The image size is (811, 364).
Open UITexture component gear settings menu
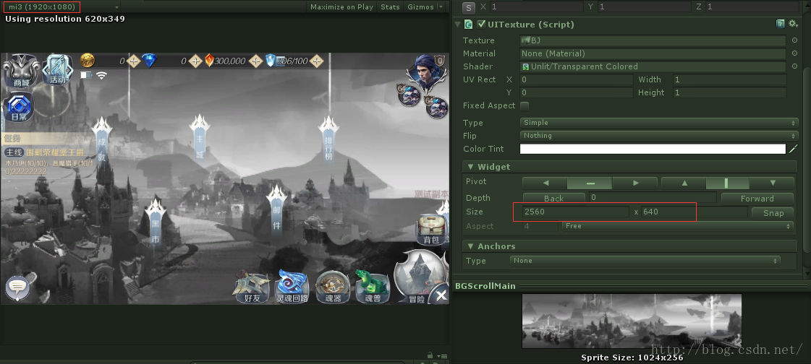[793, 24]
